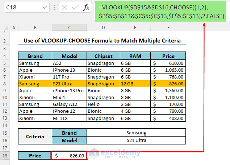Click the 826.00 price cell in row 8
The image size is (230, 165).
tap(168, 84)
